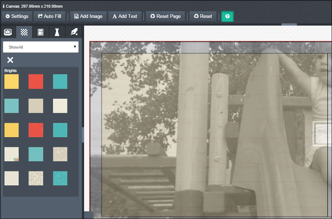Click the Reset button

(203, 16)
